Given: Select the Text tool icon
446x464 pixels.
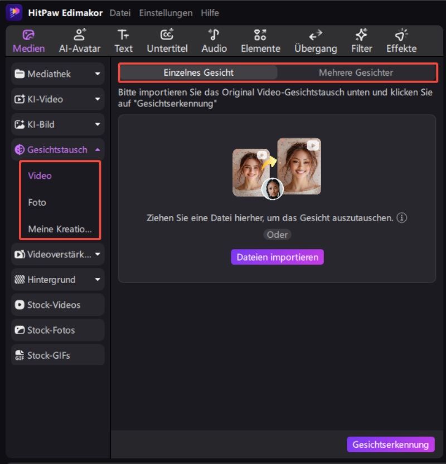Looking at the screenshot, I should [x=123, y=41].
